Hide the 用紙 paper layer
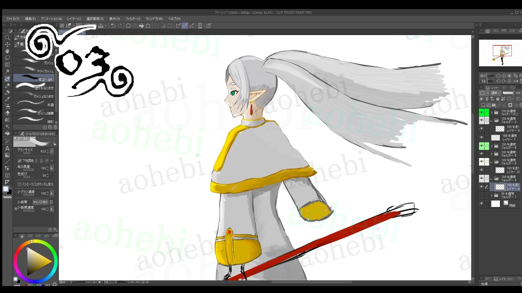This screenshot has height=293, width=522. pyautogui.click(x=481, y=203)
